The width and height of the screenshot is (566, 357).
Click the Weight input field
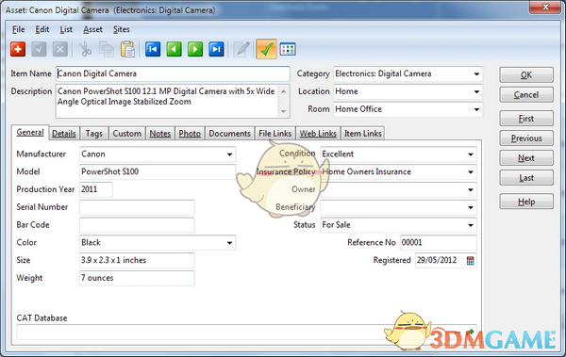pyautogui.click(x=137, y=278)
